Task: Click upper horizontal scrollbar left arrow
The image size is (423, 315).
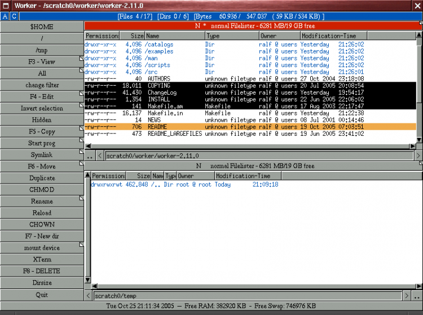Action: [x=88, y=146]
